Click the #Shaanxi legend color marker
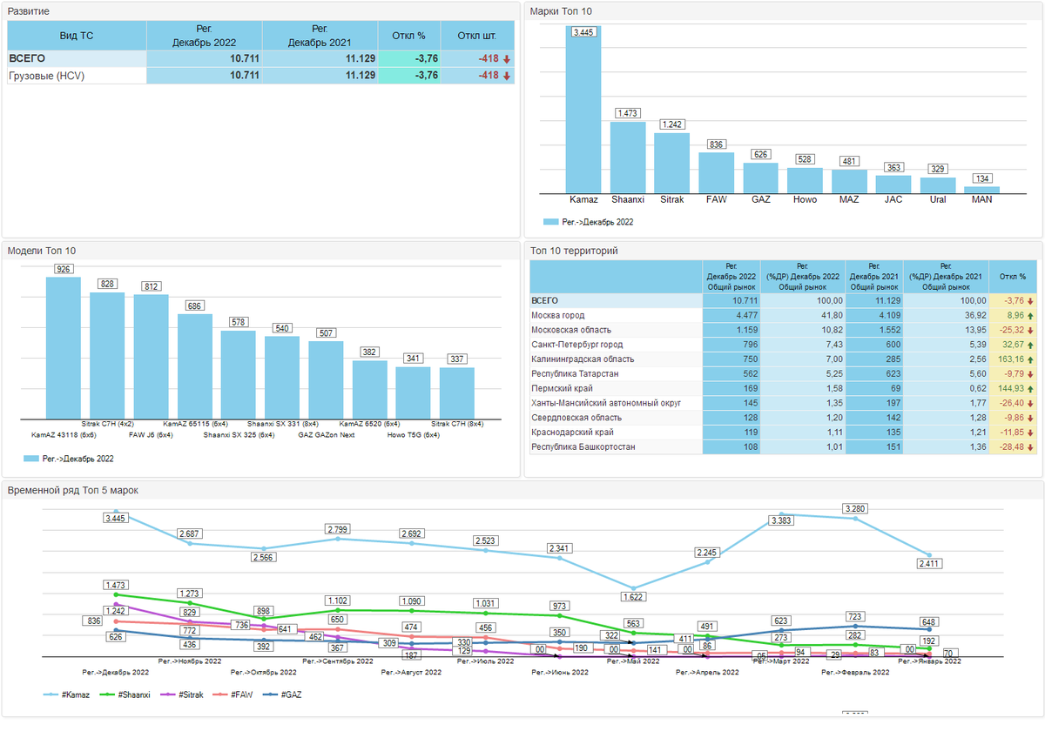 109,694
